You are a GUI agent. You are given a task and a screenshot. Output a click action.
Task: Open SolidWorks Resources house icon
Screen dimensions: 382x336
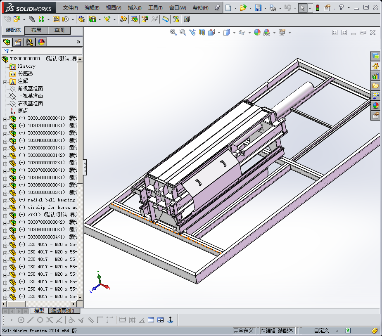[x=375, y=66]
